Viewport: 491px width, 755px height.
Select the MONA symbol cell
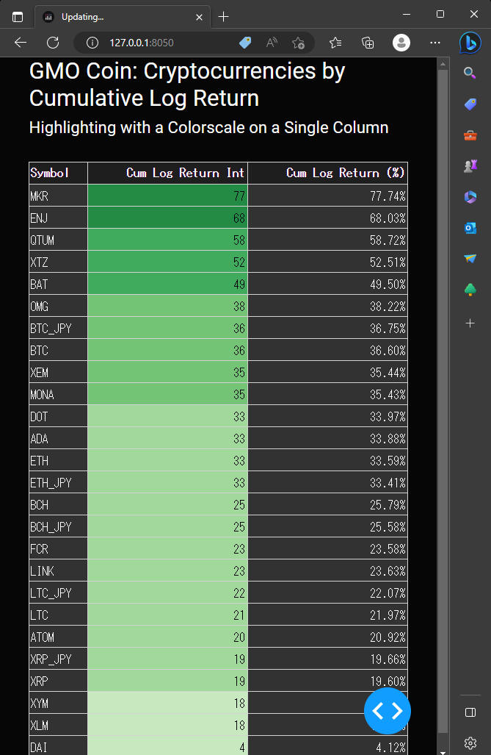coord(58,394)
